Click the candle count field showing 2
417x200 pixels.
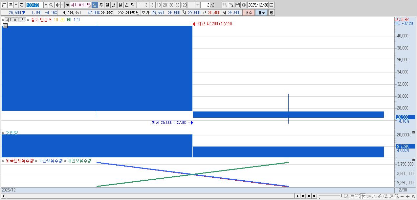click(x=205, y=5)
